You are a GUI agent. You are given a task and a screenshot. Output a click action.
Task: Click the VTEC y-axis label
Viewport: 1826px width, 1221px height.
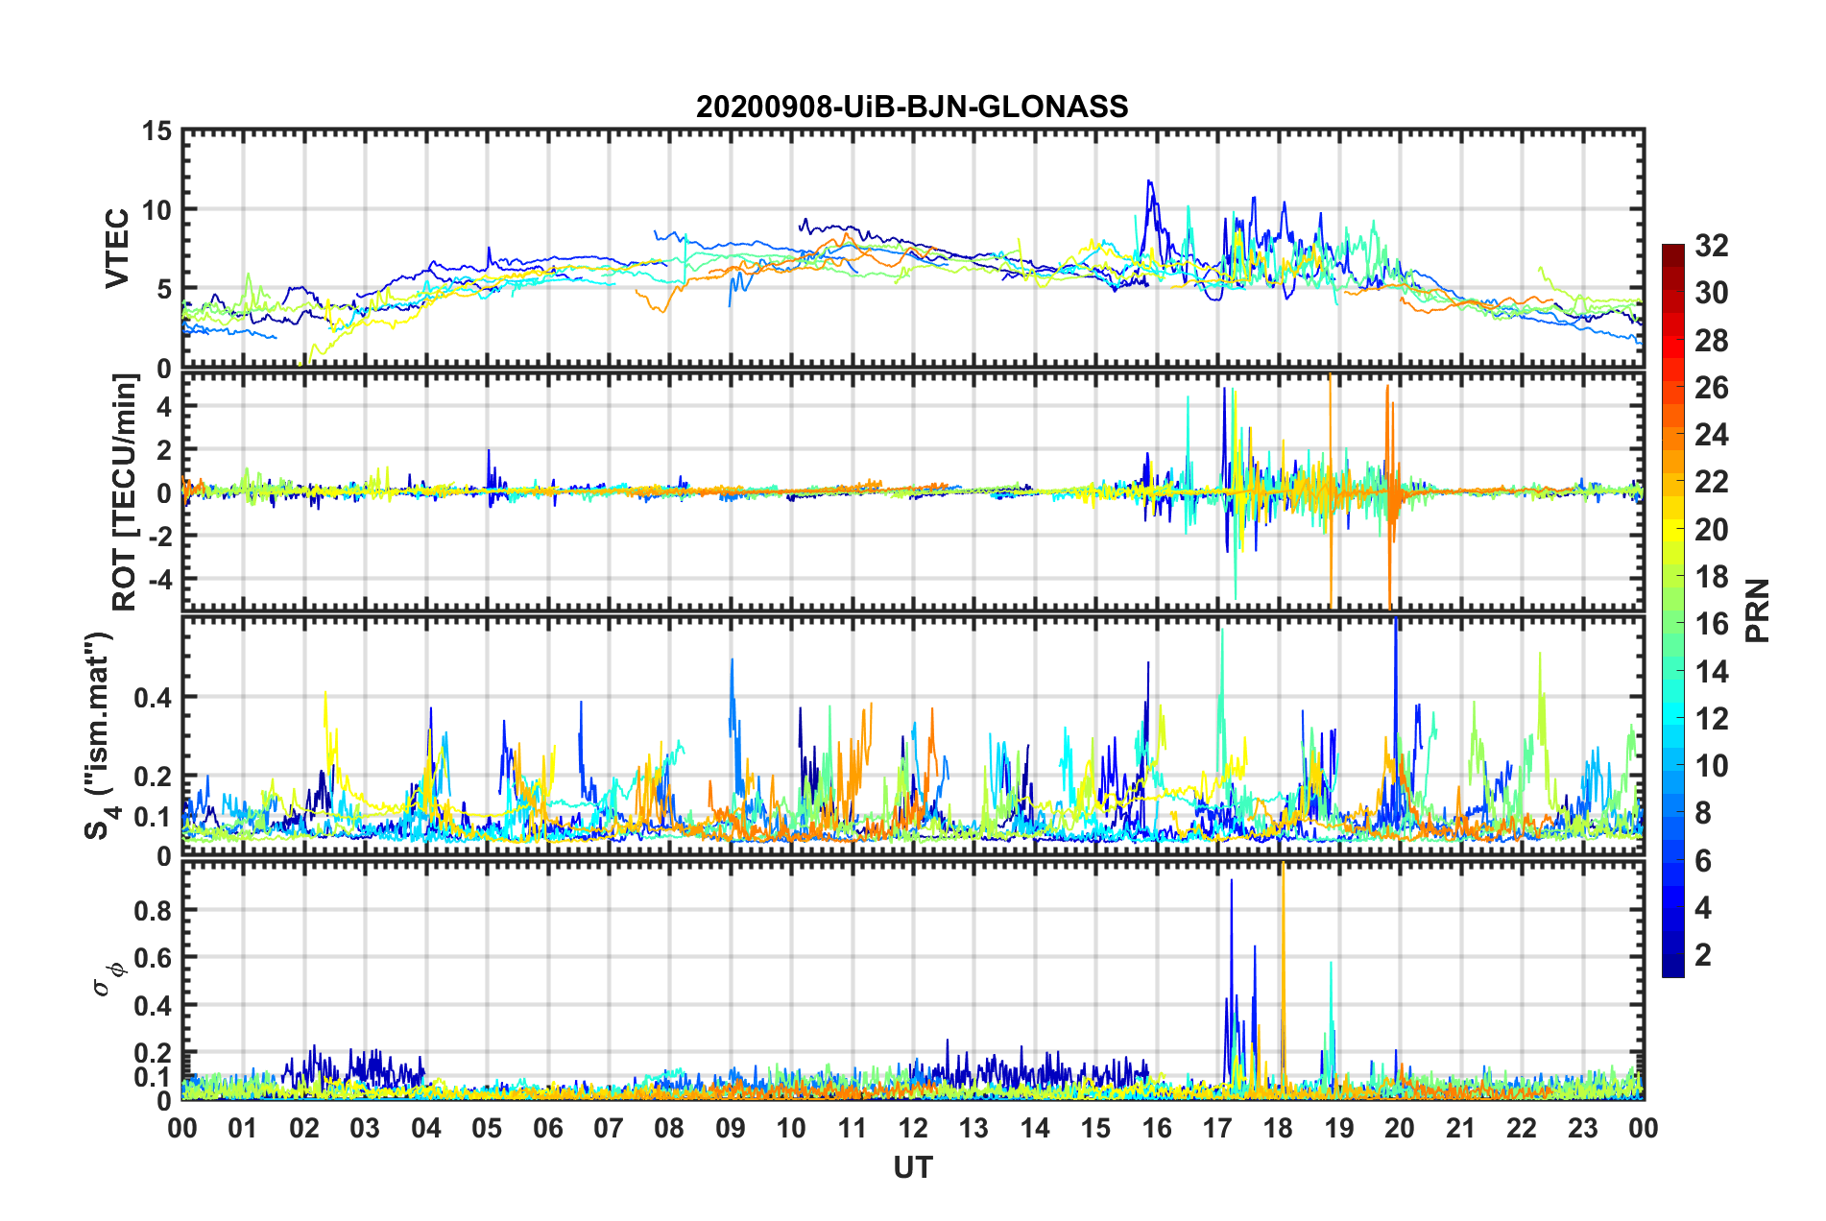(x=117, y=249)
